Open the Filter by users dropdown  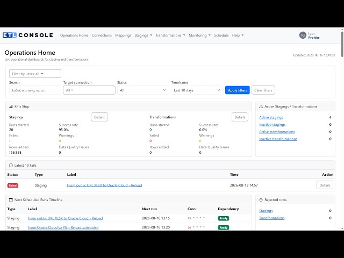[x=35, y=74]
